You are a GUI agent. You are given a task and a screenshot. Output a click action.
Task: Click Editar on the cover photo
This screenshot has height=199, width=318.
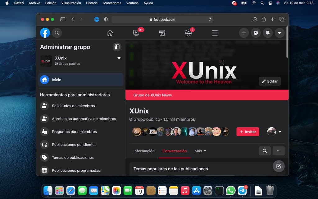coord(270,81)
